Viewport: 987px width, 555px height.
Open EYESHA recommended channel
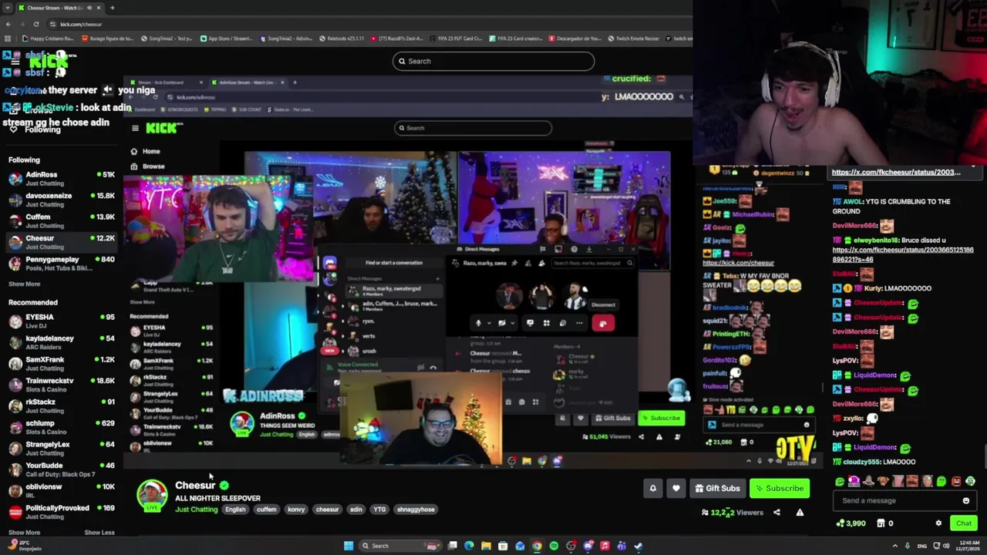point(62,321)
